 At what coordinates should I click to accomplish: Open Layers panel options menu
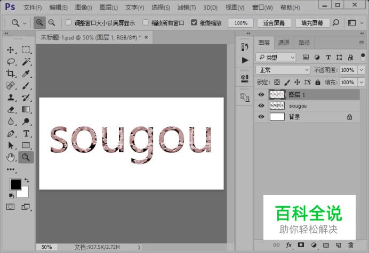tap(362, 43)
